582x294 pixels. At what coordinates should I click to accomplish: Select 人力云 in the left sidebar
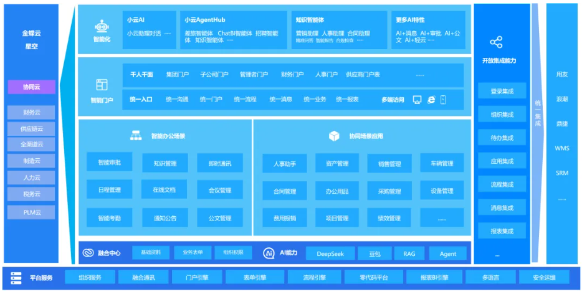tap(32, 178)
